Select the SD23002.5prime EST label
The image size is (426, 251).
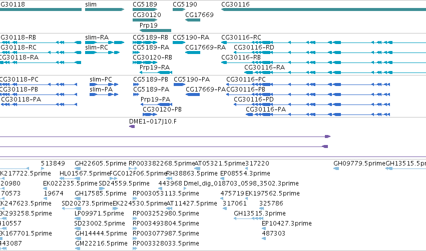coord(100,224)
